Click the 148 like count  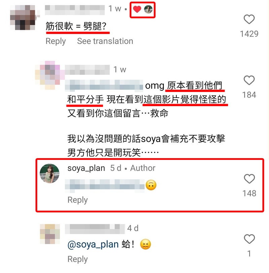tap(249, 193)
